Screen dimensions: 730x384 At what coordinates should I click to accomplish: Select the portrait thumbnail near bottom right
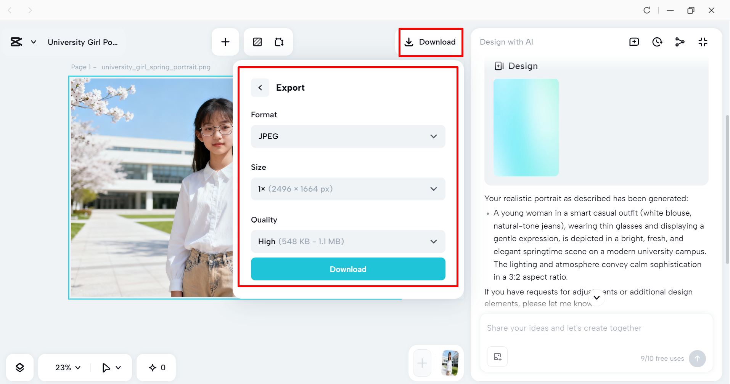[450, 363]
